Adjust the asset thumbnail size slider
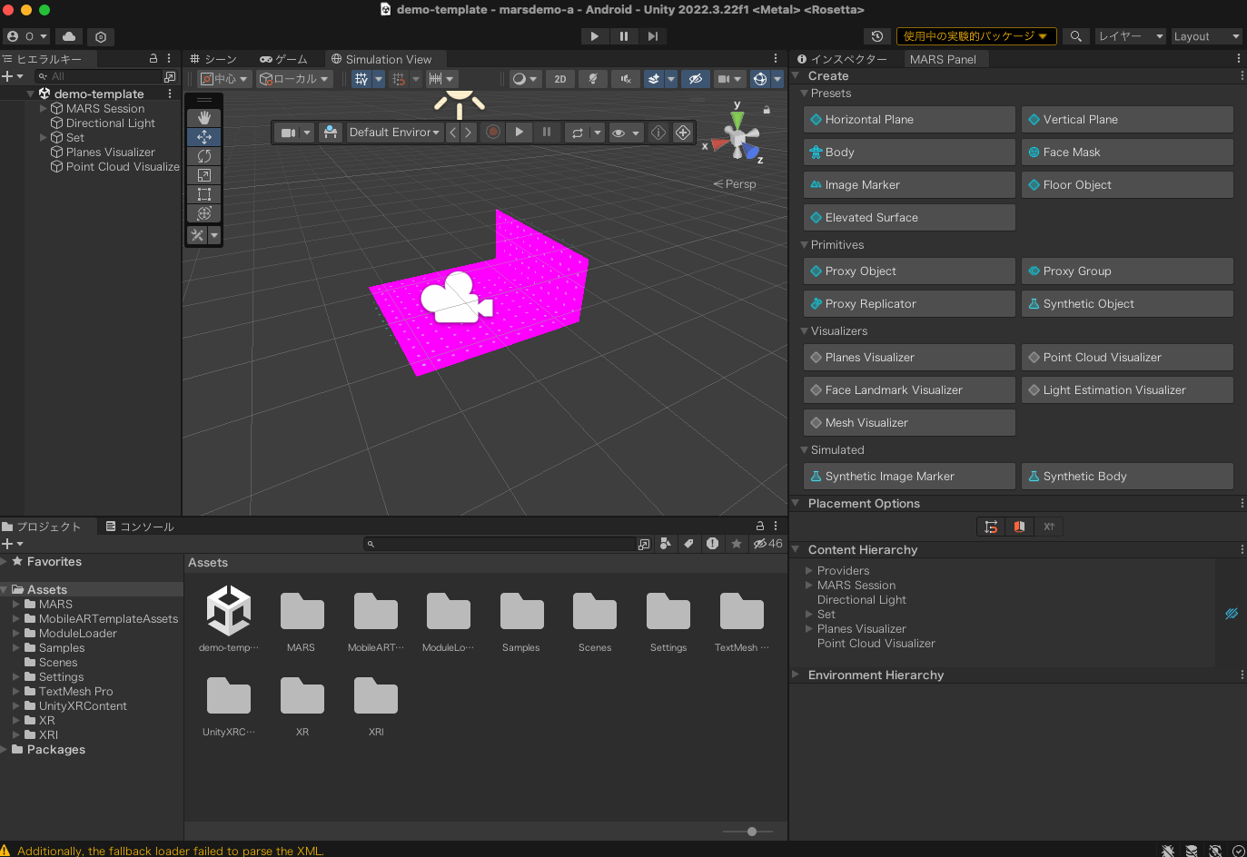1247x857 pixels. [x=752, y=832]
